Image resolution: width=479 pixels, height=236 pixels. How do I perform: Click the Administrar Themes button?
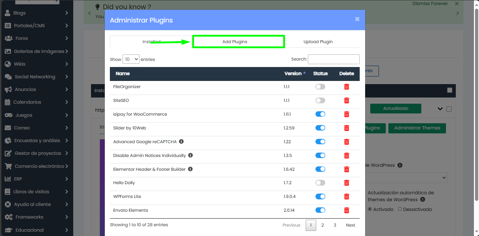coord(417,128)
